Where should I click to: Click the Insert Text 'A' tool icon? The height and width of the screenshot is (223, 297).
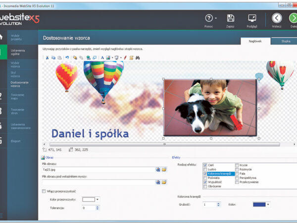102,57
